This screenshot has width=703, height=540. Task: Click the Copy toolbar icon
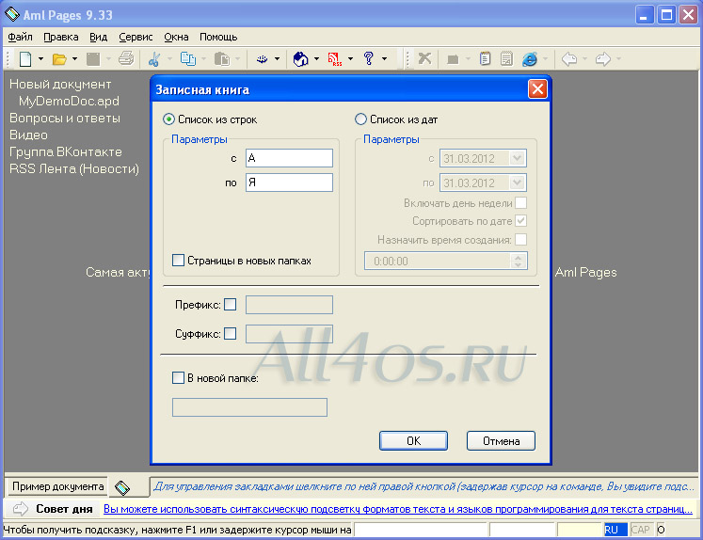(188, 58)
